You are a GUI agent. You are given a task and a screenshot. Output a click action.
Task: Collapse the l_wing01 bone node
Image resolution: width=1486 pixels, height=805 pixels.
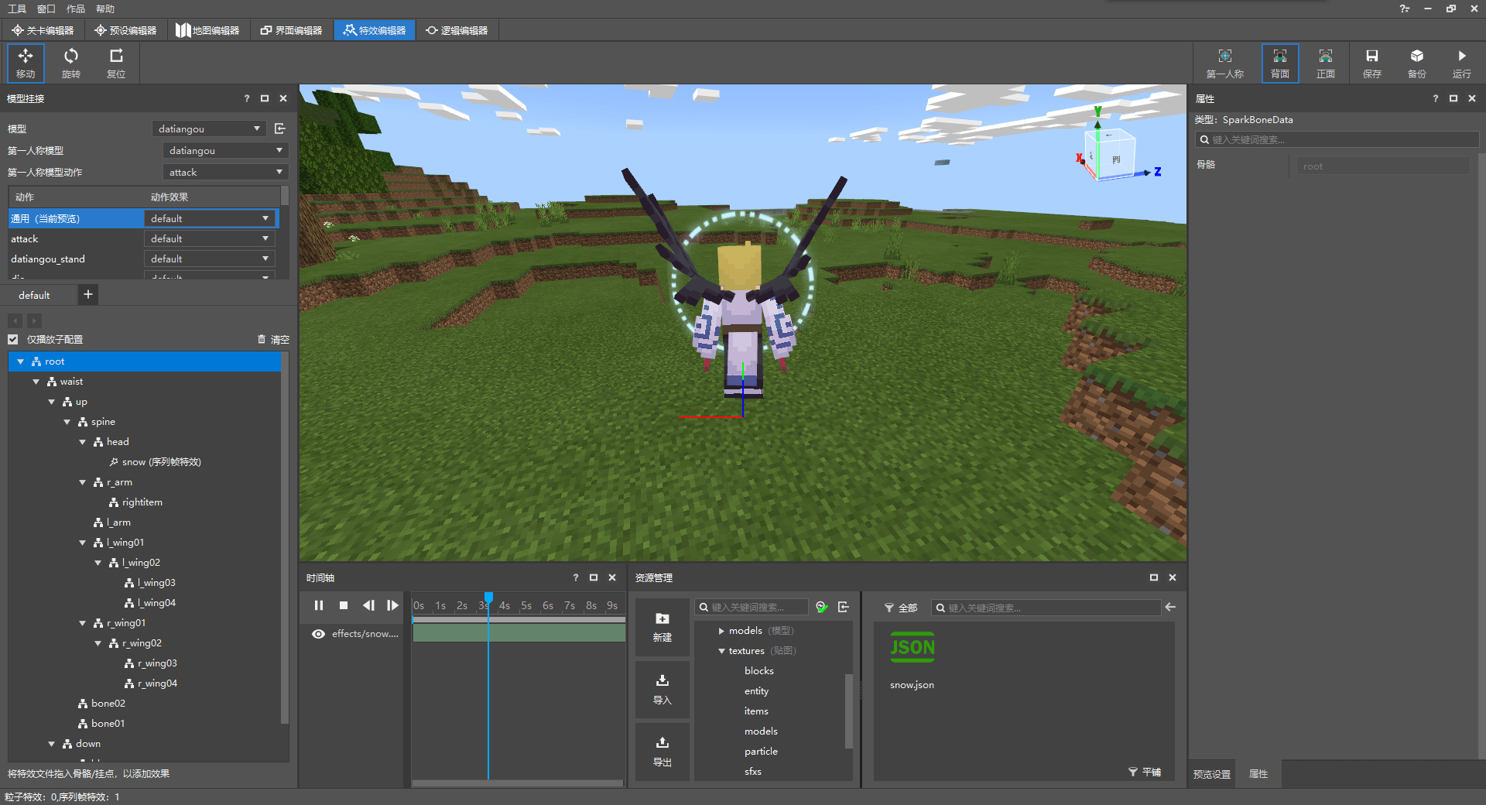(x=83, y=543)
